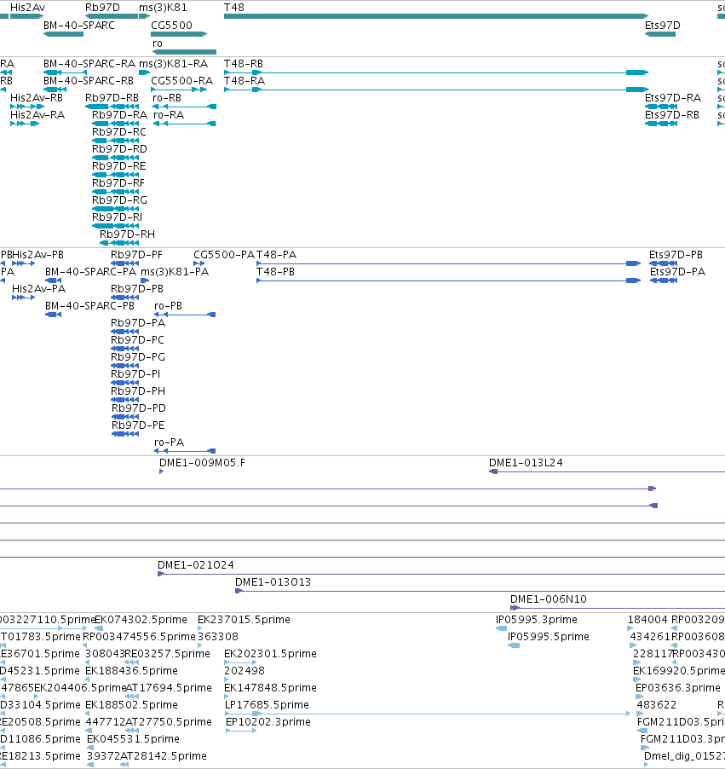Choose the Rb97D-RC transcript
The image size is (725, 769).
(x=119, y=132)
